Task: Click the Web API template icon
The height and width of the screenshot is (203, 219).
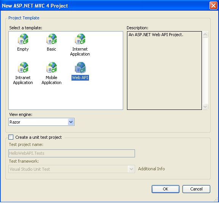Action: pyautogui.click(x=80, y=67)
